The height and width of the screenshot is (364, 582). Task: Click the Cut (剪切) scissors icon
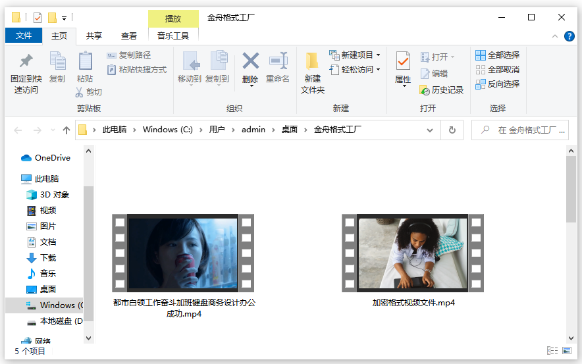[x=79, y=92]
